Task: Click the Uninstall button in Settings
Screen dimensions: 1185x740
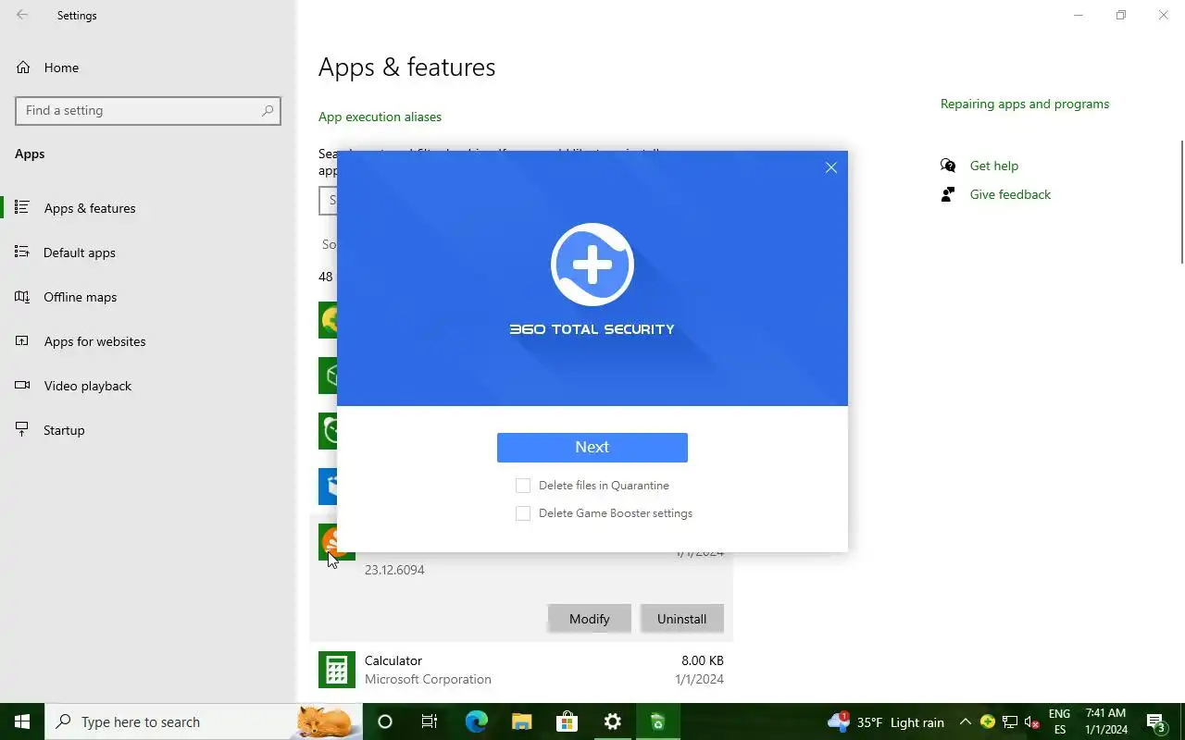Action: tap(681, 619)
